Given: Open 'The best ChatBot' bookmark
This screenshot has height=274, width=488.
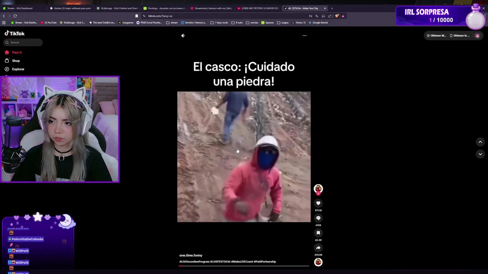Looking at the screenshot, I should coord(102,22).
